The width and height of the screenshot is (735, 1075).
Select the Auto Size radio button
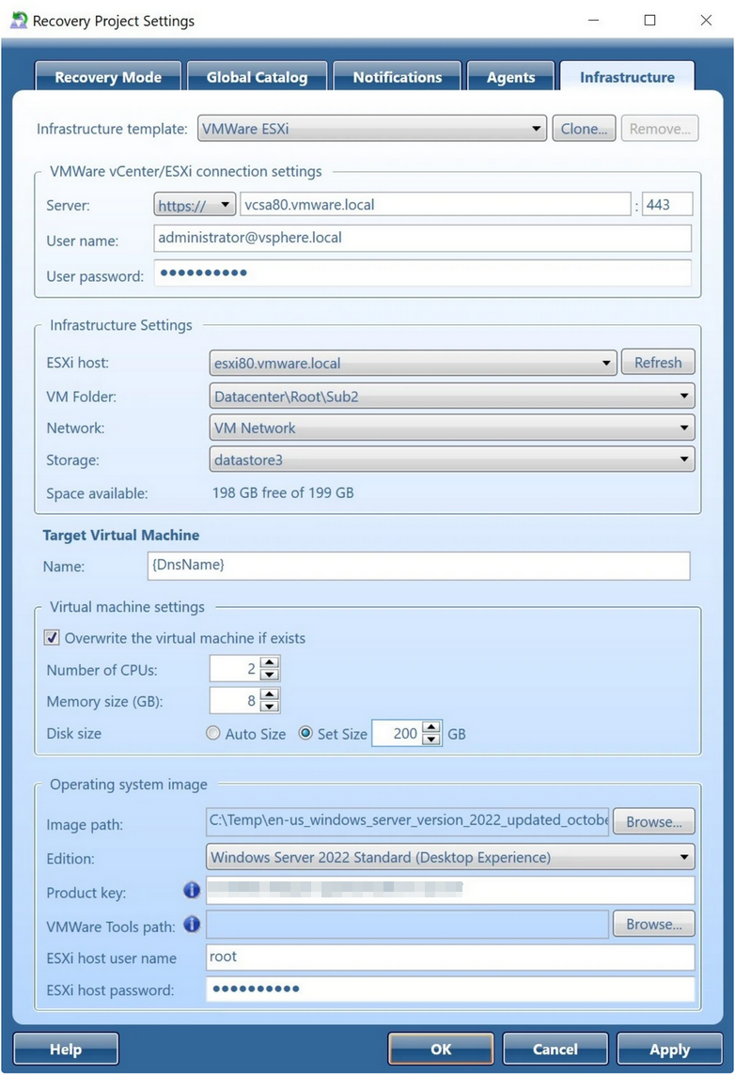[x=213, y=734]
